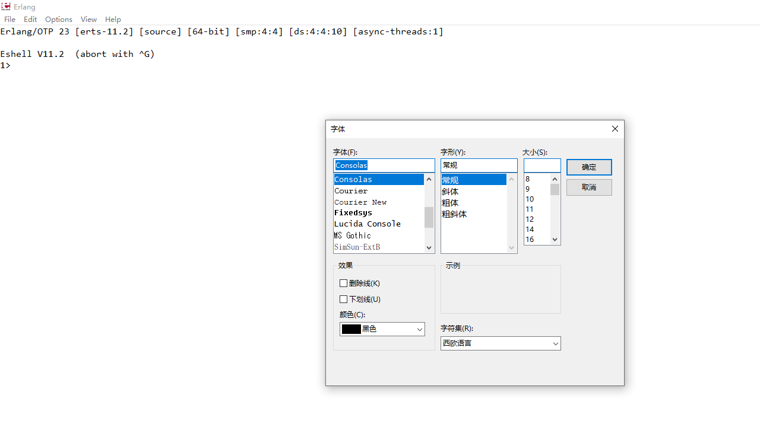This screenshot has height=427, width=760.
Task: Click the 确定 (OK) button
Action: coord(589,167)
